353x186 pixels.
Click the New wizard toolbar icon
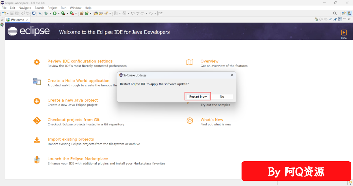tap(4, 13)
